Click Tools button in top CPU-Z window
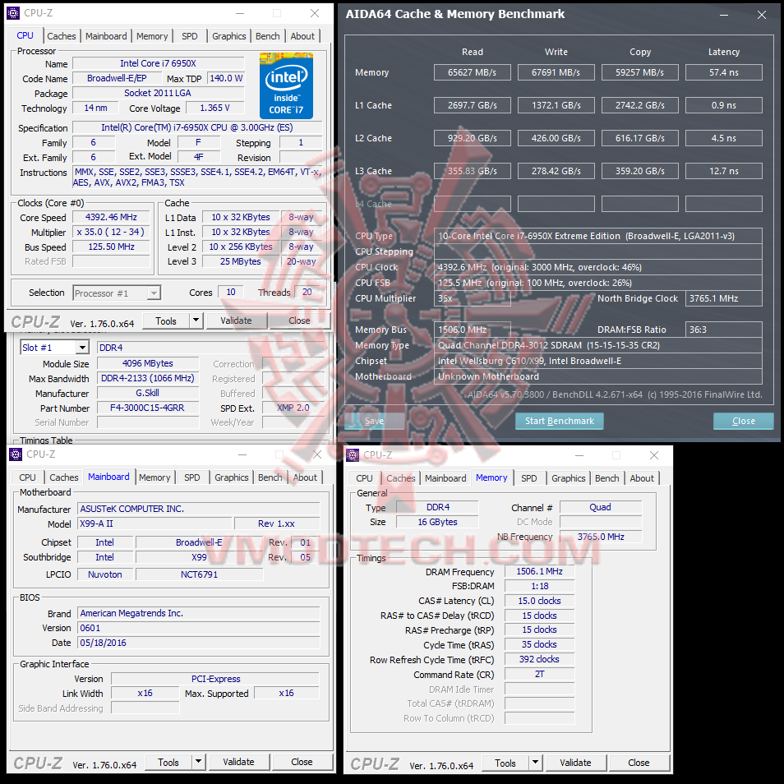Image resolution: width=784 pixels, height=784 pixels. [x=166, y=321]
